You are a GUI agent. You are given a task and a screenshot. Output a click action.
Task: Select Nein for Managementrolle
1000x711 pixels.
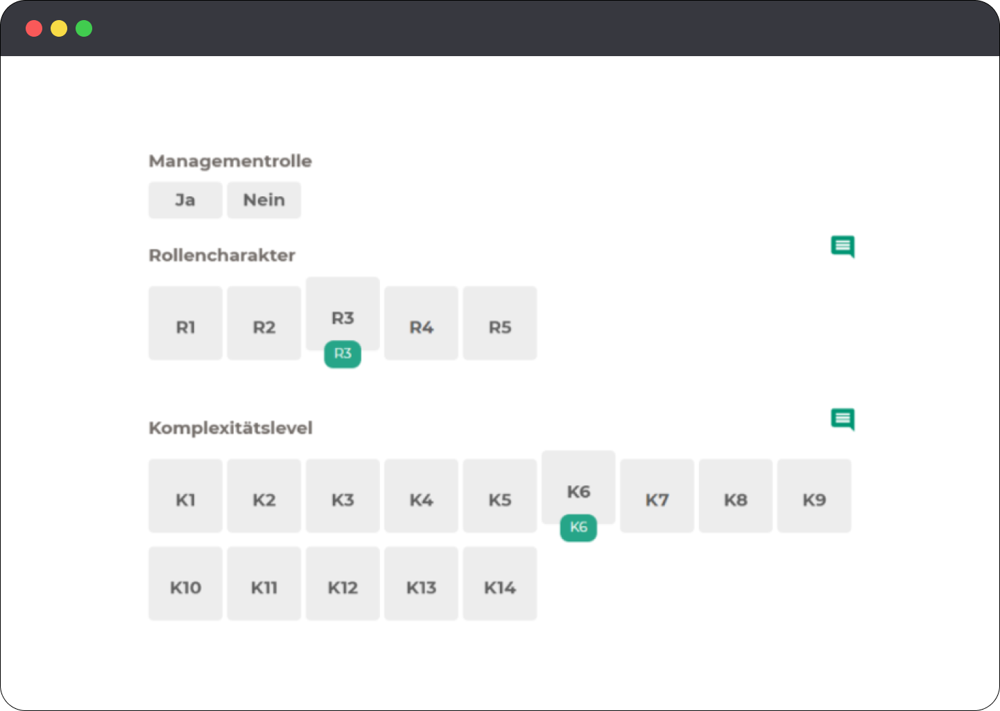pos(264,200)
